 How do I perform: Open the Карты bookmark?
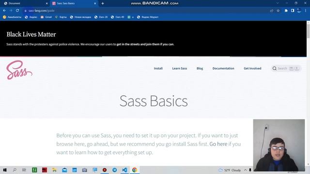click(x=61, y=17)
